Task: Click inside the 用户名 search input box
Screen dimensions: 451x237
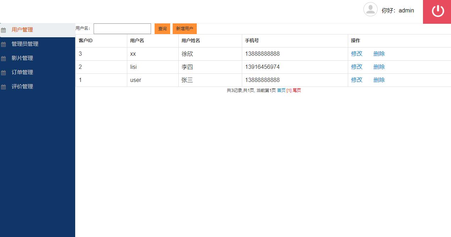Action: click(122, 28)
